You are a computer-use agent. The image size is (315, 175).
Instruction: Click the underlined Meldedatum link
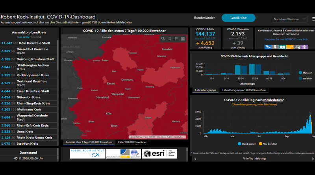coord(272,100)
